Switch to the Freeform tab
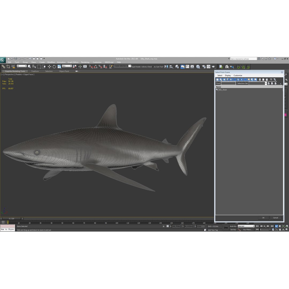Image resolution: width=289 pixels, height=289 pixels. tap(35, 71)
